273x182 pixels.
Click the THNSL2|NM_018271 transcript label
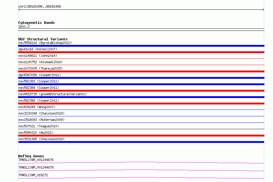click(x=33, y=175)
